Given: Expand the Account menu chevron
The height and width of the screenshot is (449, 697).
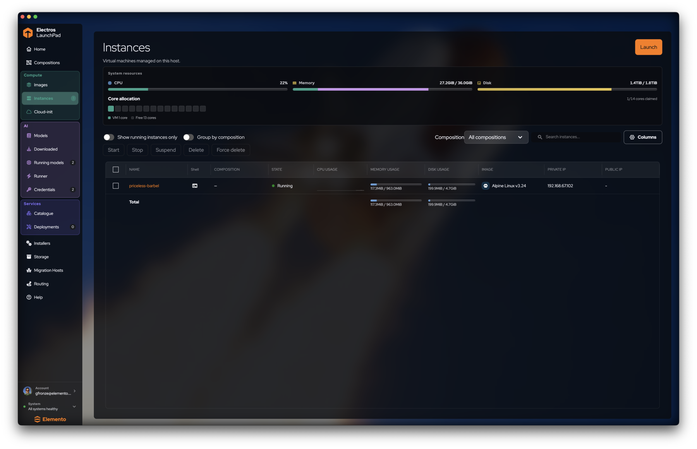Looking at the screenshot, I should [75, 391].
